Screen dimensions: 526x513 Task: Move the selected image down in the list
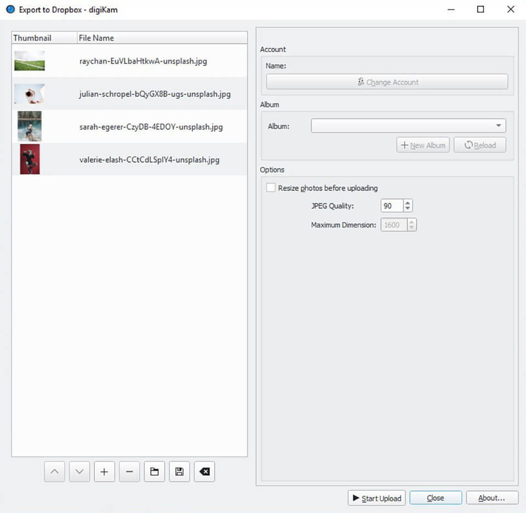tap(79, 471)
